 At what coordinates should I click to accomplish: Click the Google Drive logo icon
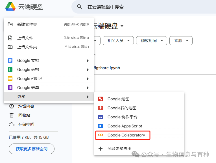[10, 6]
